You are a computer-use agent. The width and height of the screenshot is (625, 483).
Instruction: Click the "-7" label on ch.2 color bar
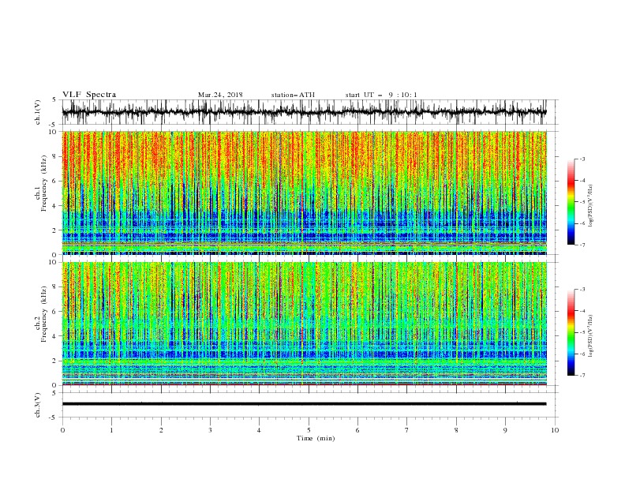click(x=582, y=376)
